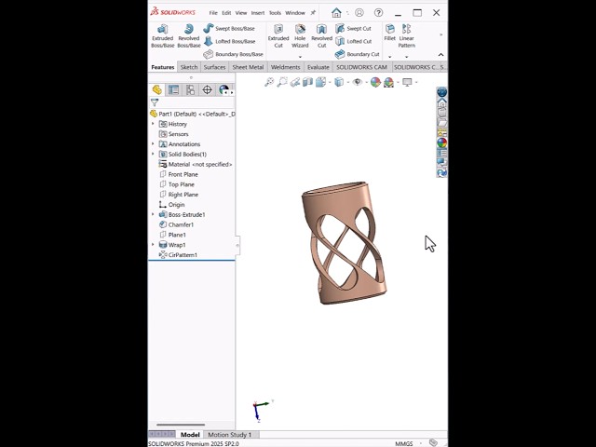Click Apply Scene icon in view toolbar
Viewport: 596px width, 447px height.
pyautogui.click(x=388, y=82)
